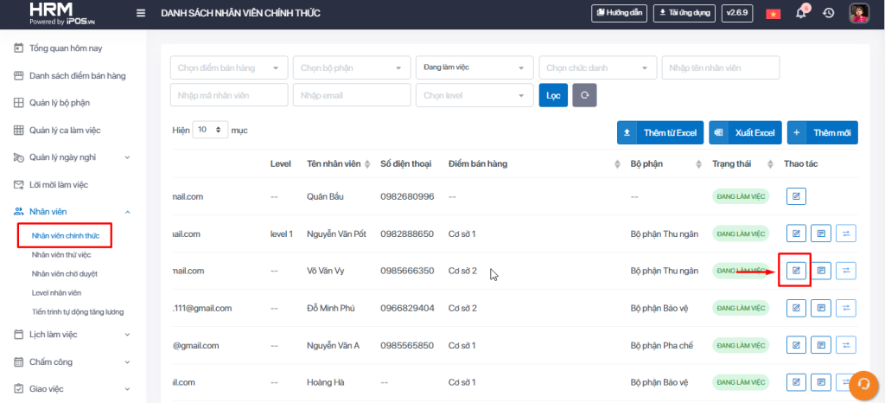
Task: Click the Thêm mới button
Action: click(822, 132)
